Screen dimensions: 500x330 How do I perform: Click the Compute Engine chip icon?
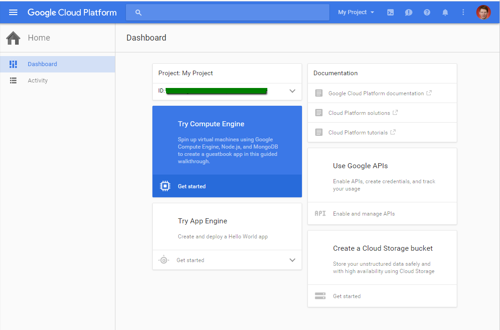tap(165, 186)
